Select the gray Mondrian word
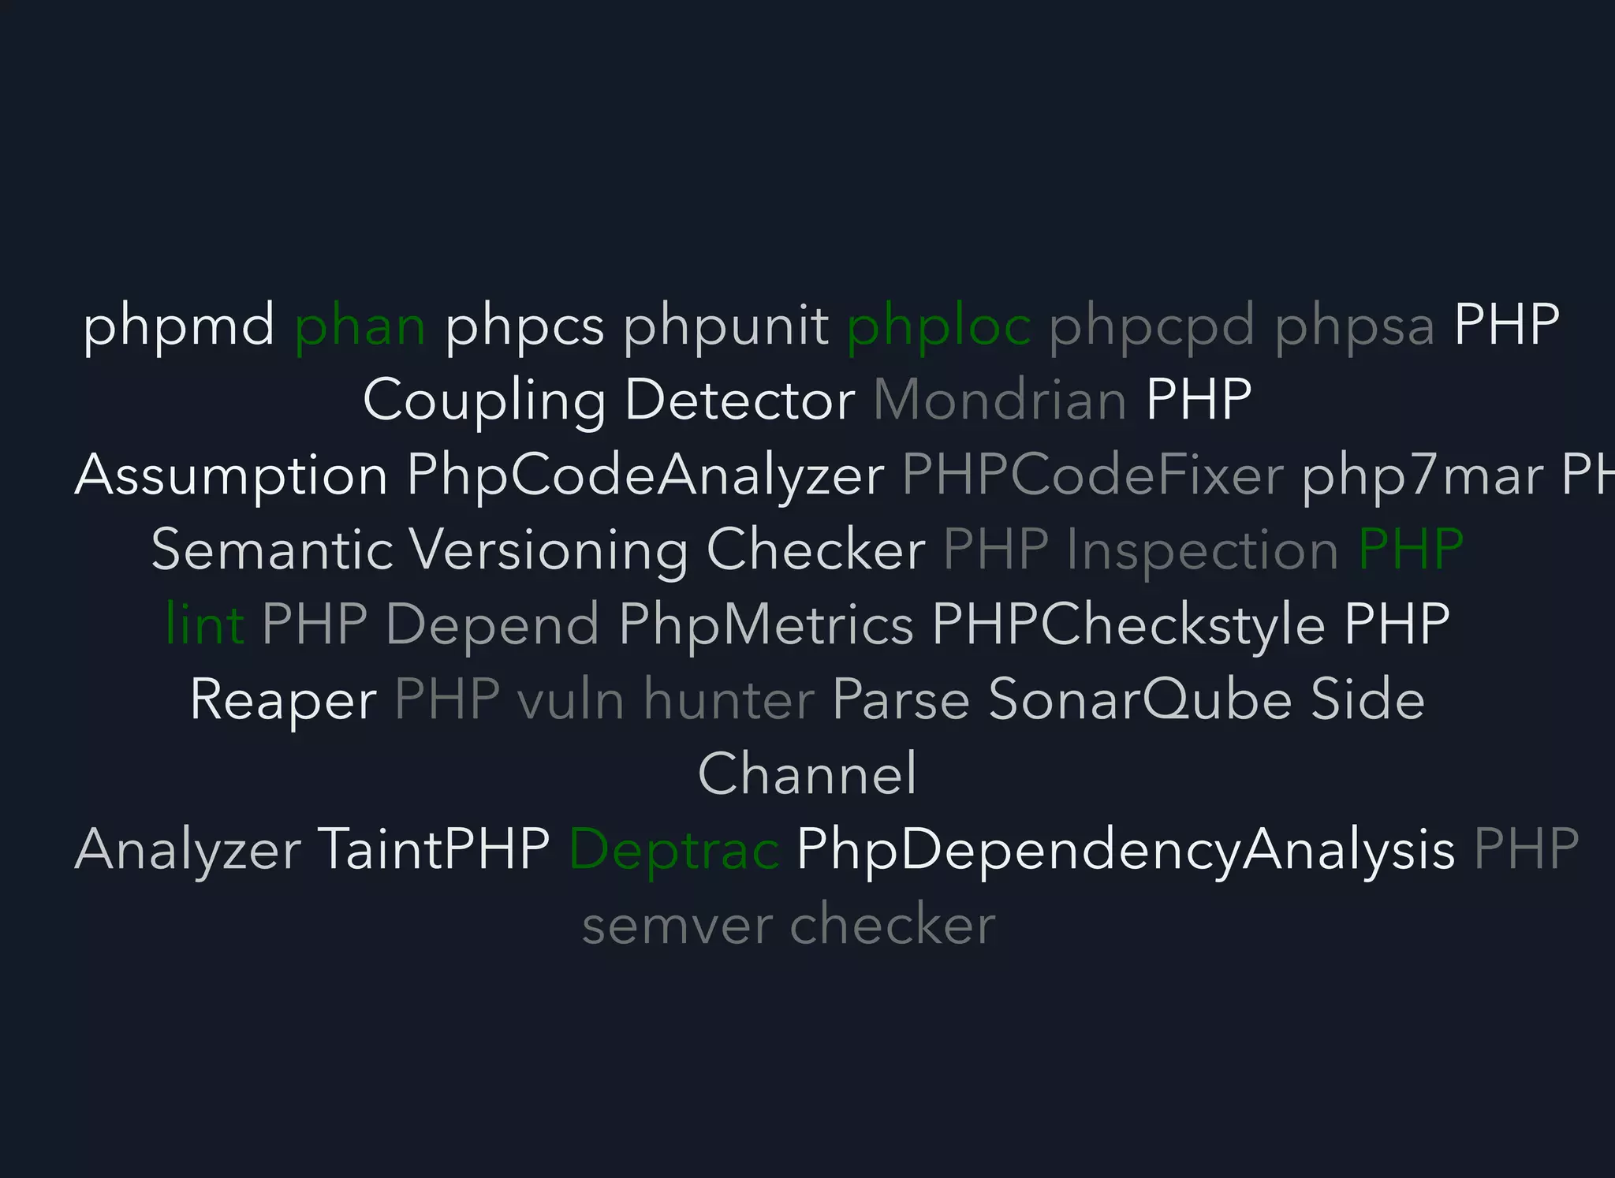 pos(1000,399)
